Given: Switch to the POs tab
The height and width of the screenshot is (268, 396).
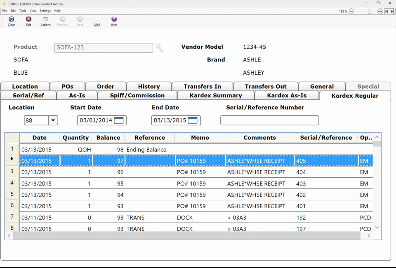Looking at the screenshot, I should pyautogui.click(x=67, y=86).
